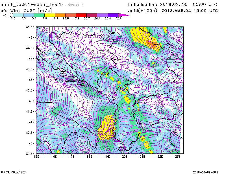Click the "16E" longitude label

[54, 157]
